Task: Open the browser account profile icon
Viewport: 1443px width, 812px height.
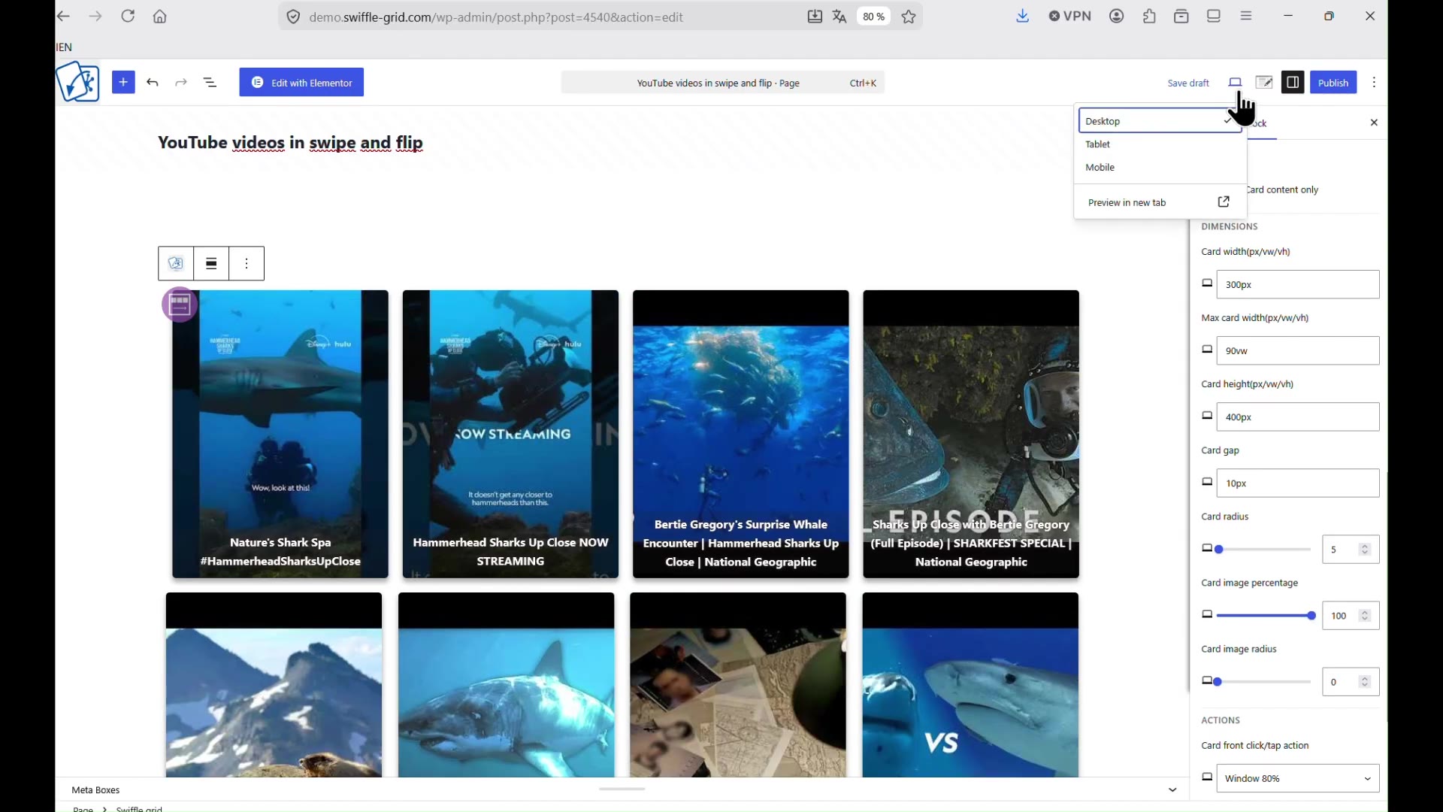Action: click(x=1117, y=17)
